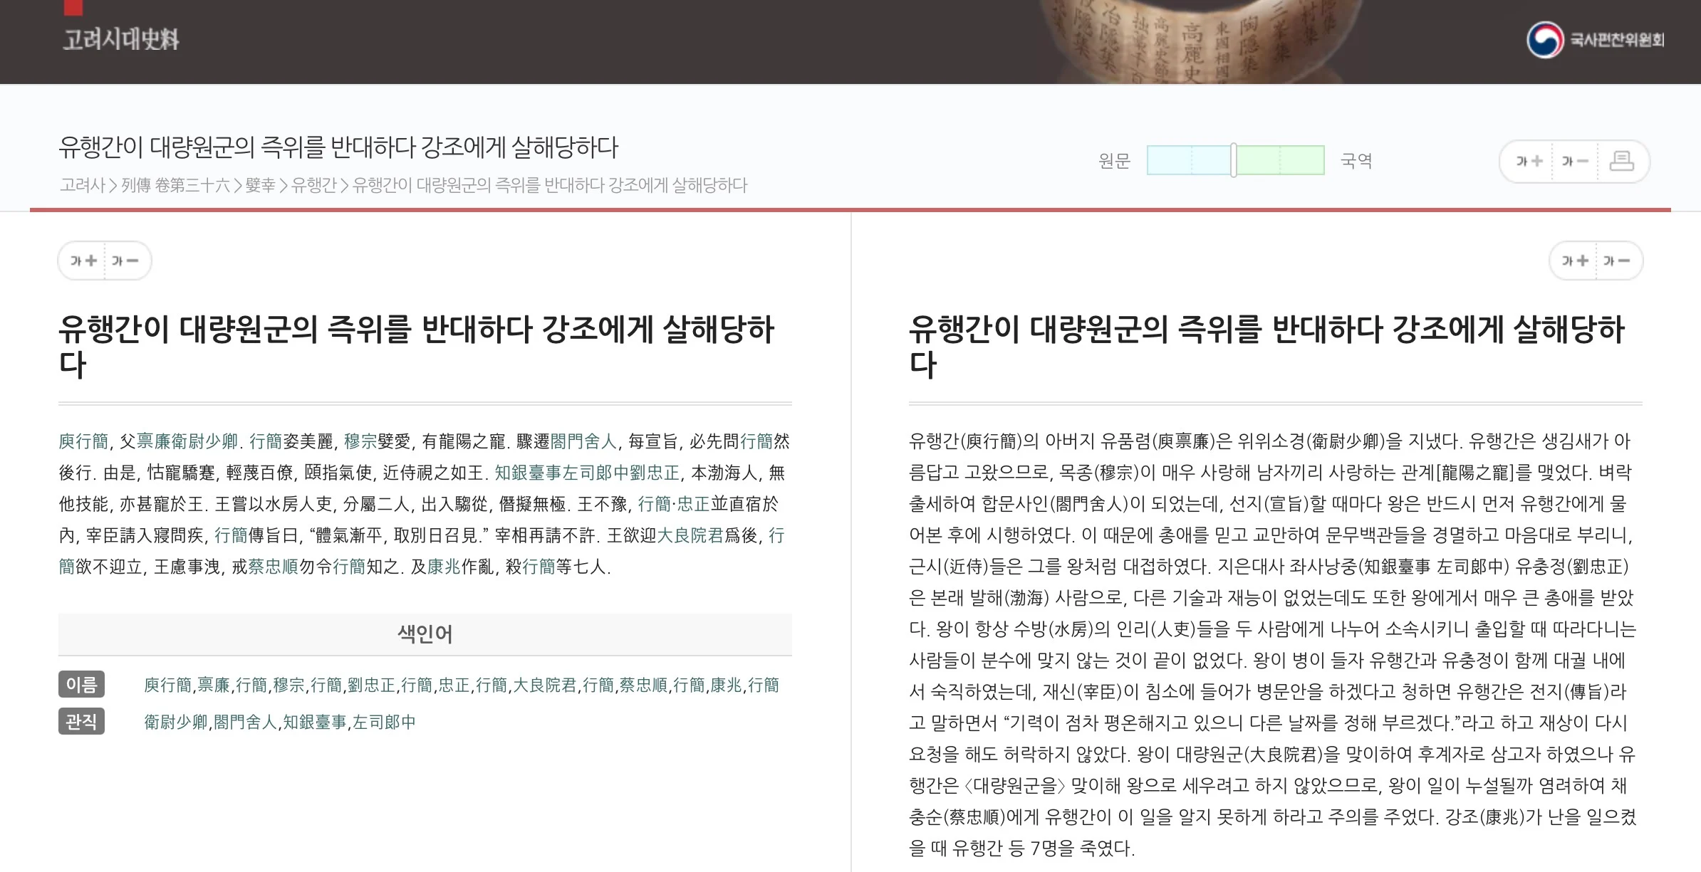
Task: Select the 원문 label beside the slider
Action: point(1115,161)
